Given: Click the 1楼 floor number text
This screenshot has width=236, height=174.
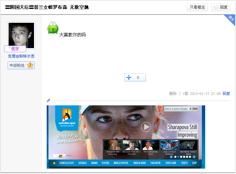Looking at the screenshot, I should tap(185, 94).
